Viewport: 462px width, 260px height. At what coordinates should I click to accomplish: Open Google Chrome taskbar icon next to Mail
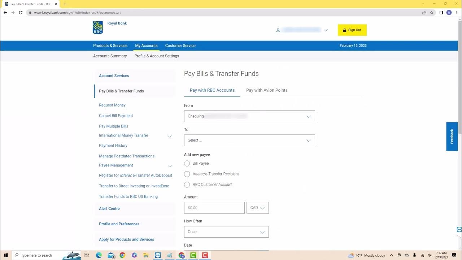point(122,255)
